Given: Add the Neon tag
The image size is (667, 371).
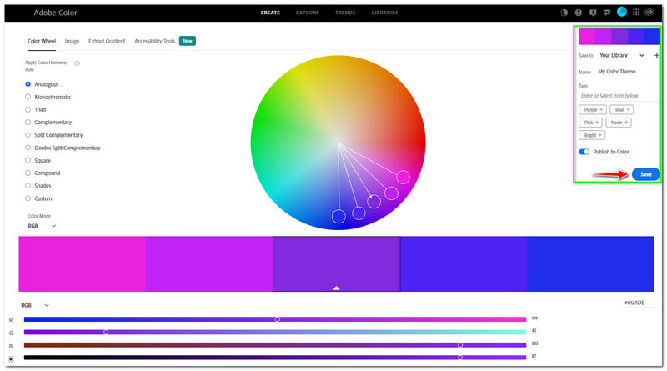Looking at the screenshot, I should pyautogui.click(x=619, y=123).
